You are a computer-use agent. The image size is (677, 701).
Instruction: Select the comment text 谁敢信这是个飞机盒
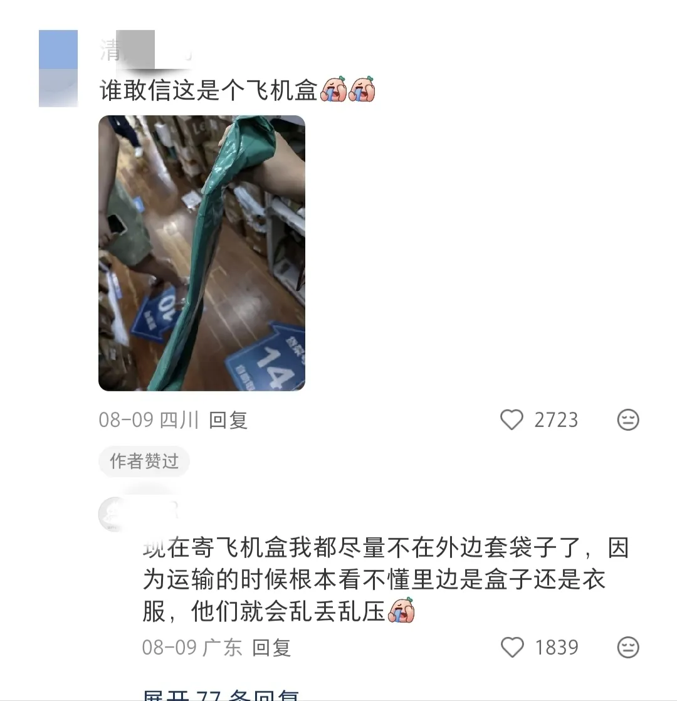208,90
